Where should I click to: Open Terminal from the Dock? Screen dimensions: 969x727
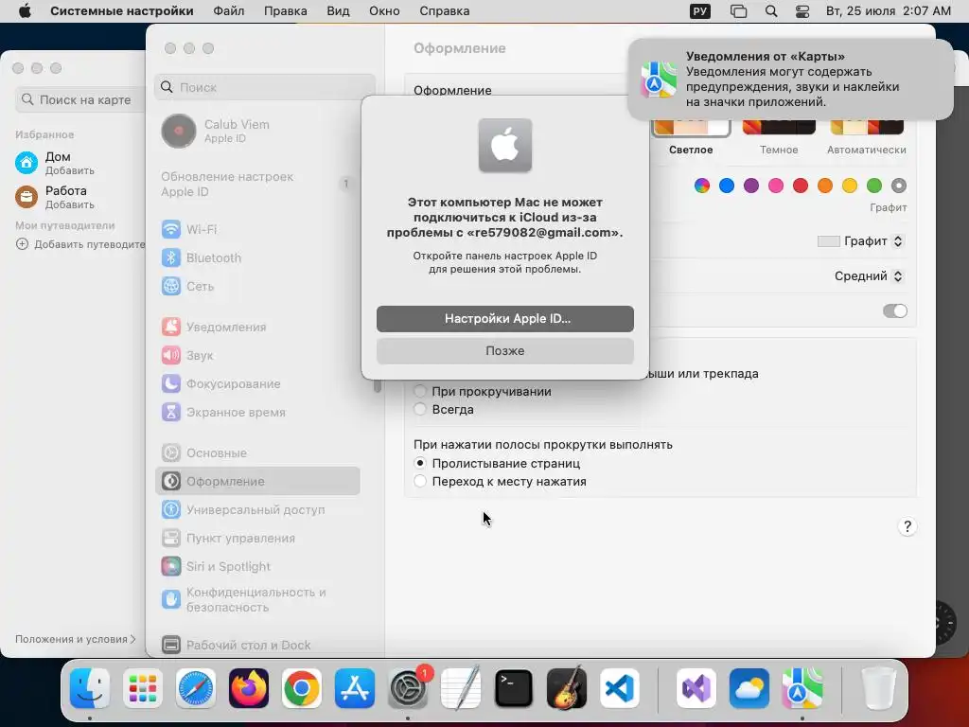pyautogui.click(x=514, y=688)
